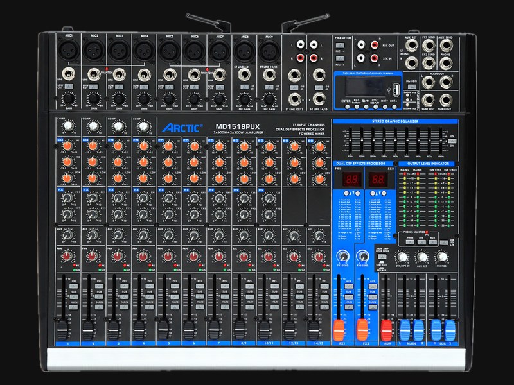Viewport: 514px width, 385px height.
Task: Click the MP3 play/pause button
Action: click(357, 107)
